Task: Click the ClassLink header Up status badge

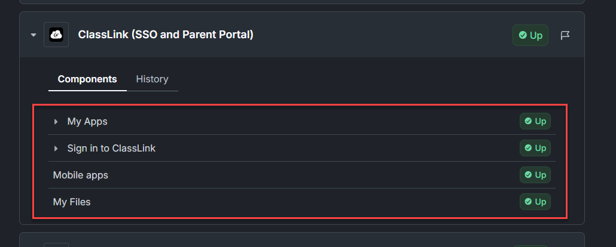Action: click(x=530, y=35)
